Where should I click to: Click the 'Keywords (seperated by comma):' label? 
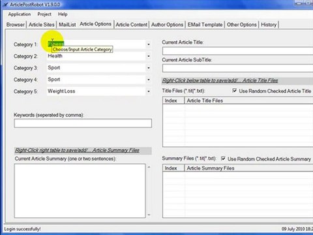49,115
